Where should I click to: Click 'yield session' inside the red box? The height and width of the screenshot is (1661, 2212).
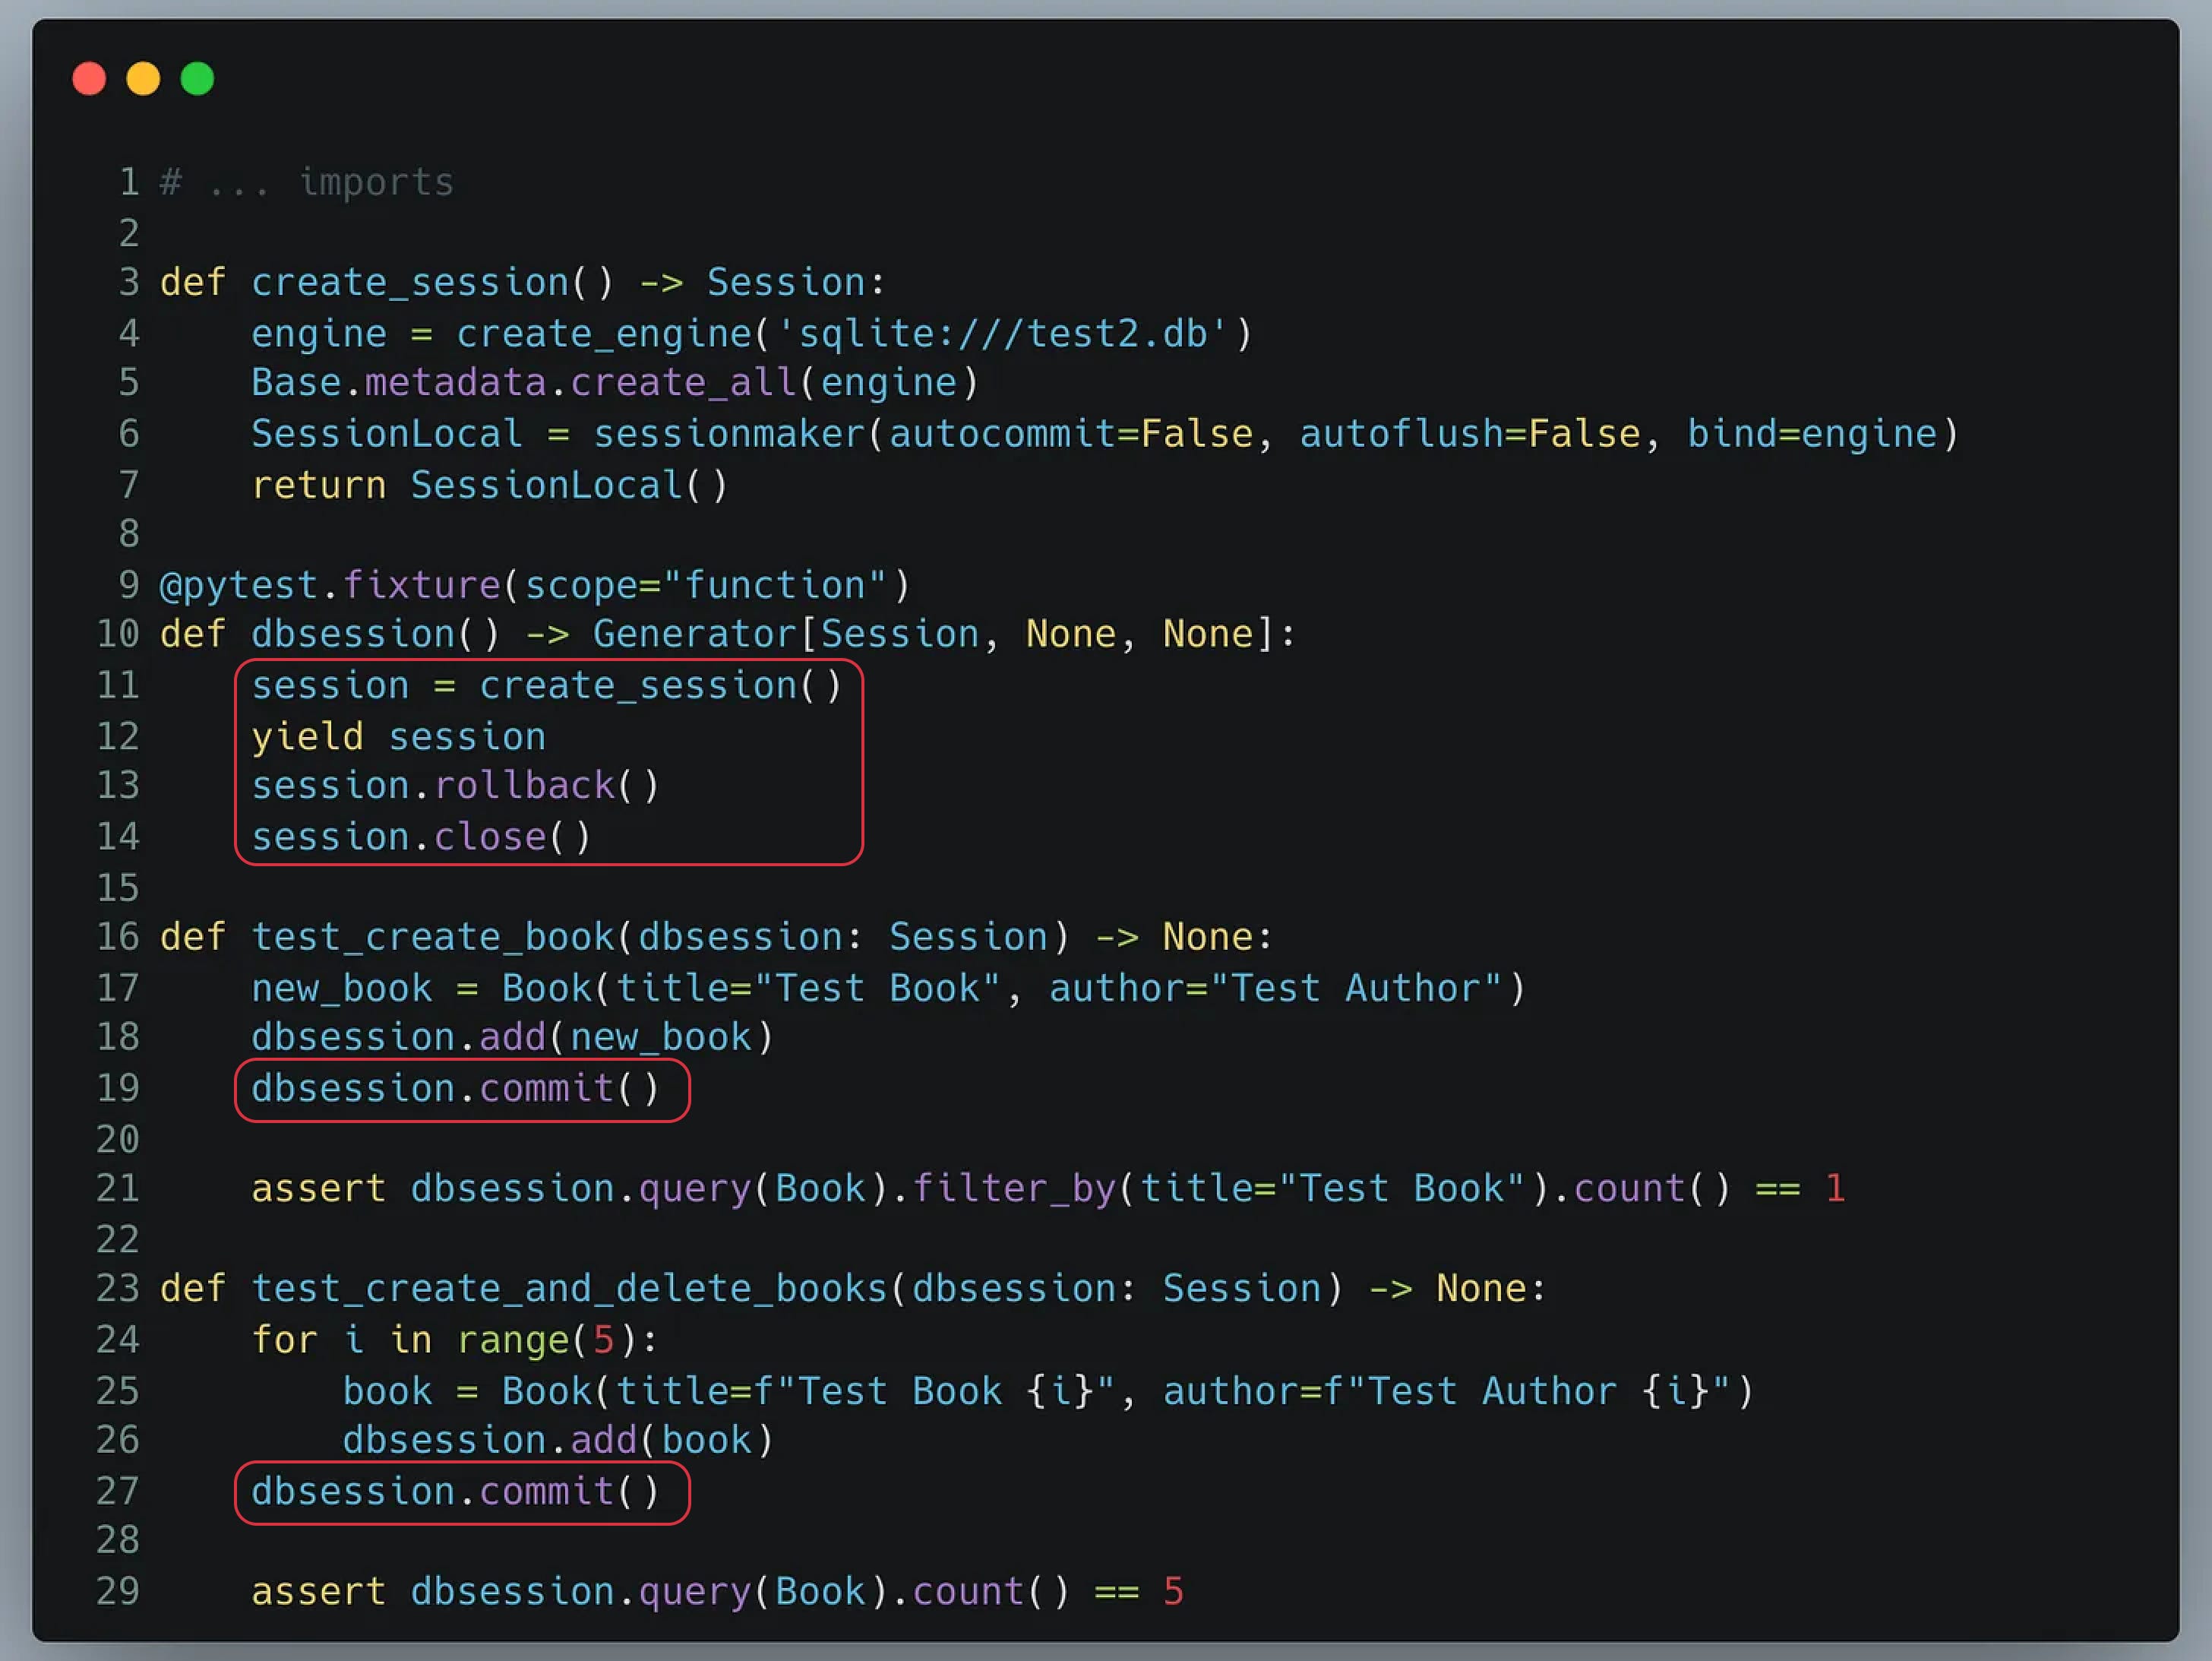[398, 737]
